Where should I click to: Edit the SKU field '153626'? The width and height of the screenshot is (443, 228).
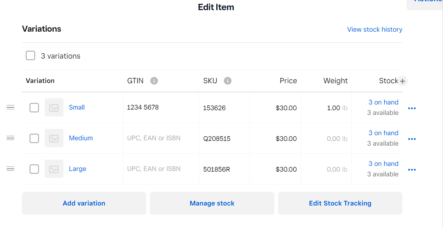(x=225, y=108)
